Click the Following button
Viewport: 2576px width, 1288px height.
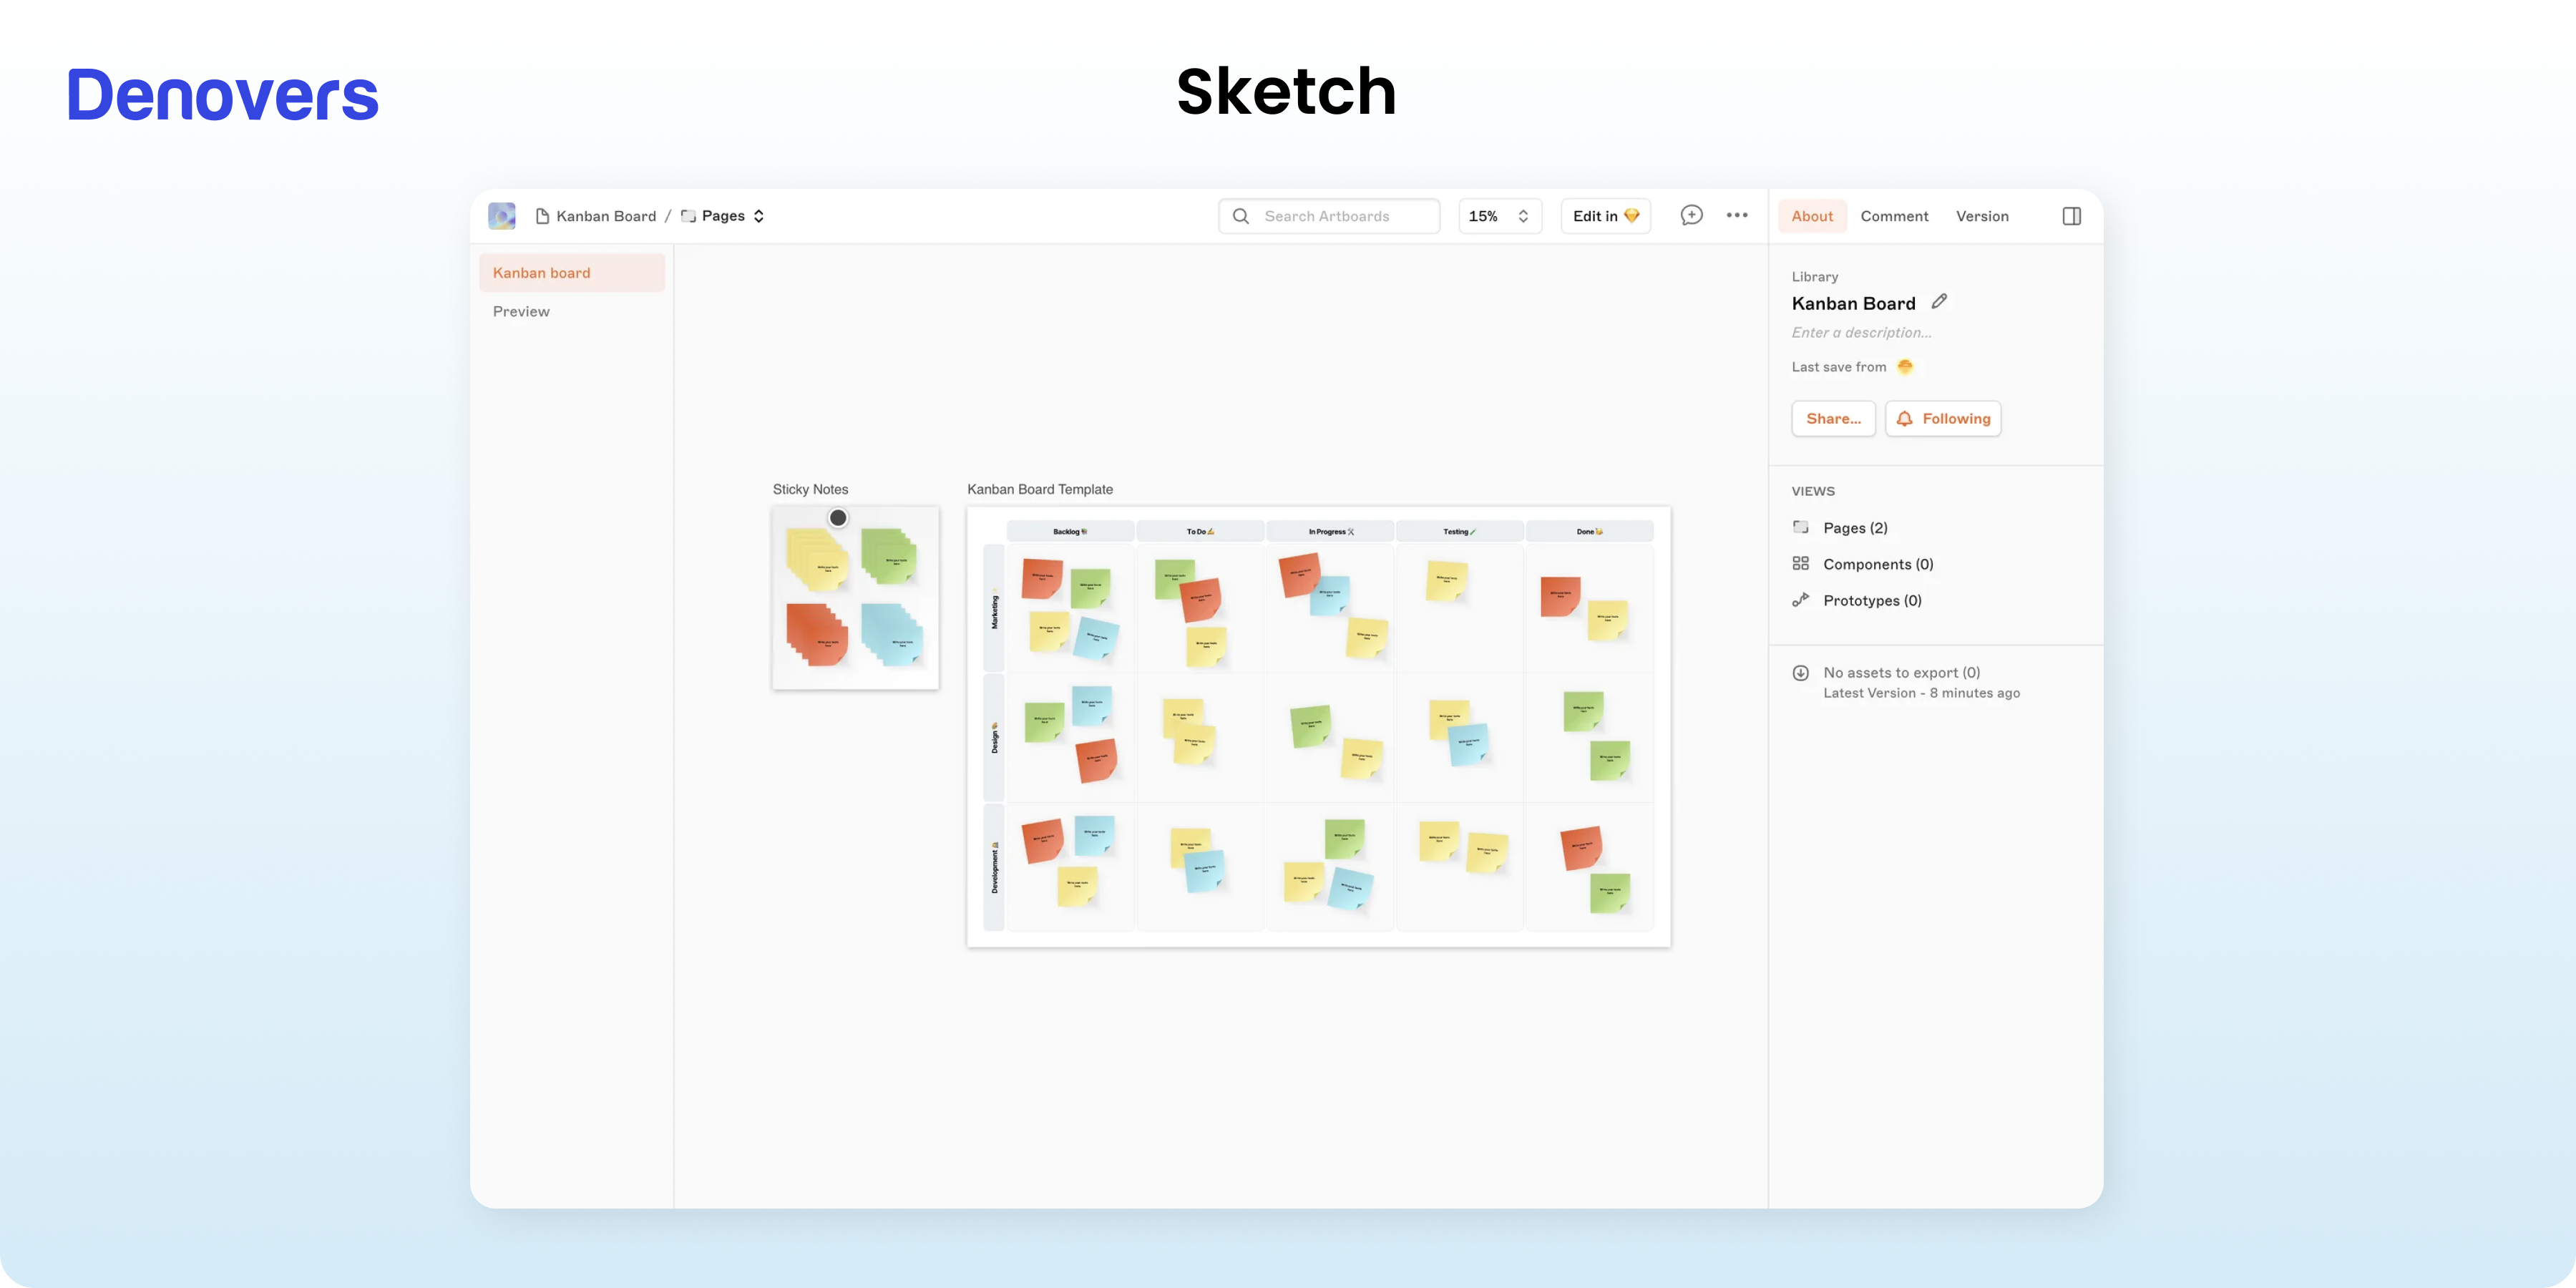(1943, 419)
